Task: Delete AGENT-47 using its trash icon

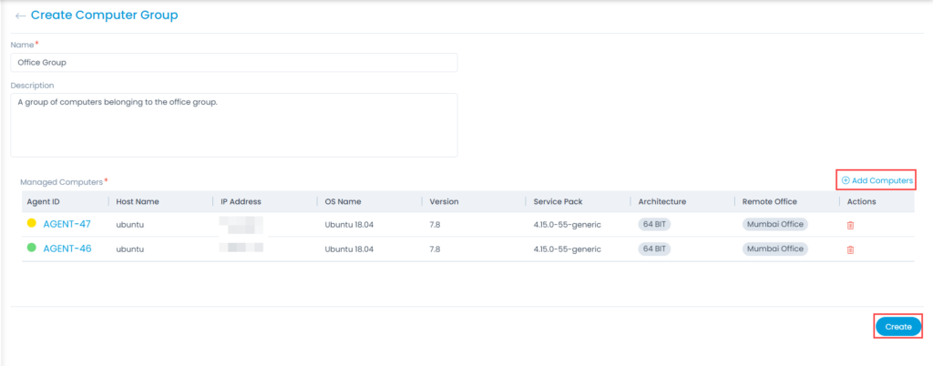Action: click(851, 225)
